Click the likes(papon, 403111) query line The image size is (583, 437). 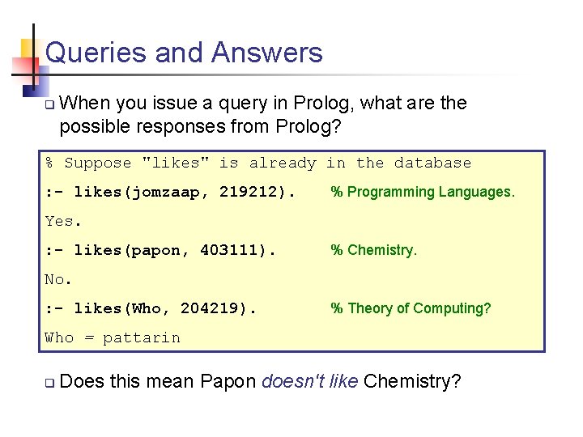(160, 250)
